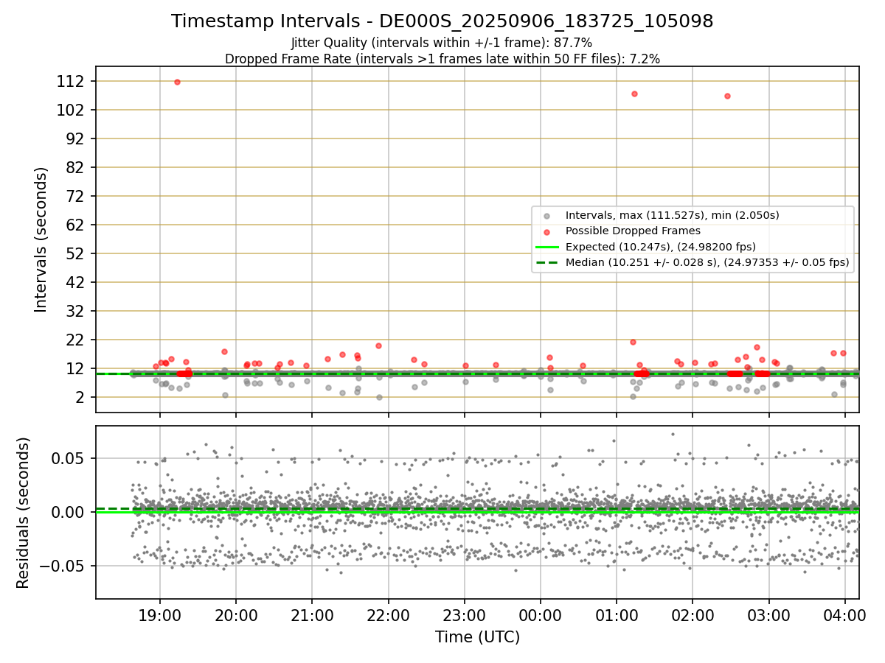Click x-axis tick label '22:00'
This screenshot has height=663, width=885.
tap(388, 614)
